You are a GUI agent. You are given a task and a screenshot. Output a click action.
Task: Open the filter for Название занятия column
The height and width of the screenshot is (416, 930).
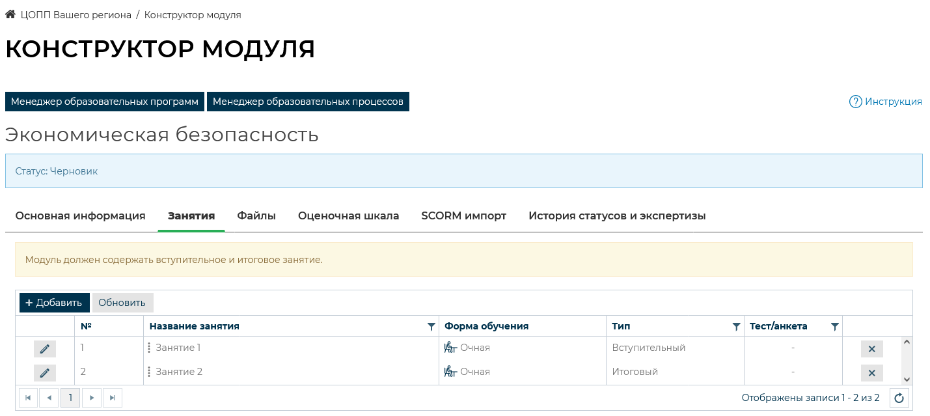pos(431,327)
